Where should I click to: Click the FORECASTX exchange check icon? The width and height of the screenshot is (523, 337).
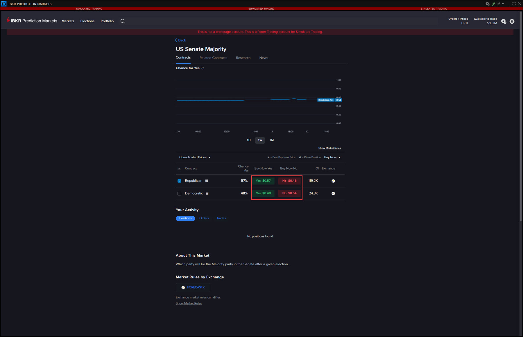point(183,288)
